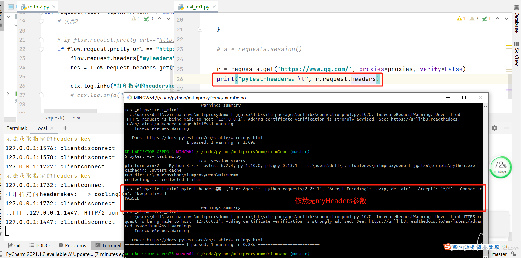The width and height of the screenshot is (521, 258).
Task: Expand the collapsed project tree node arrow
Action: pyautogui.click(x=8, y=93)
